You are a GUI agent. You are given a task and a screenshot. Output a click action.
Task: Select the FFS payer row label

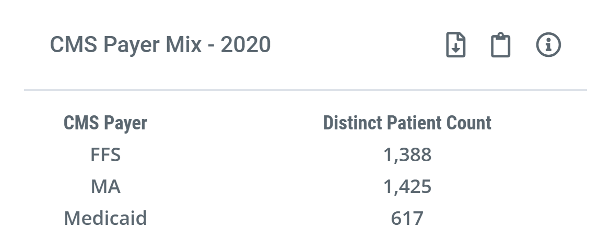tap(105, 154)
